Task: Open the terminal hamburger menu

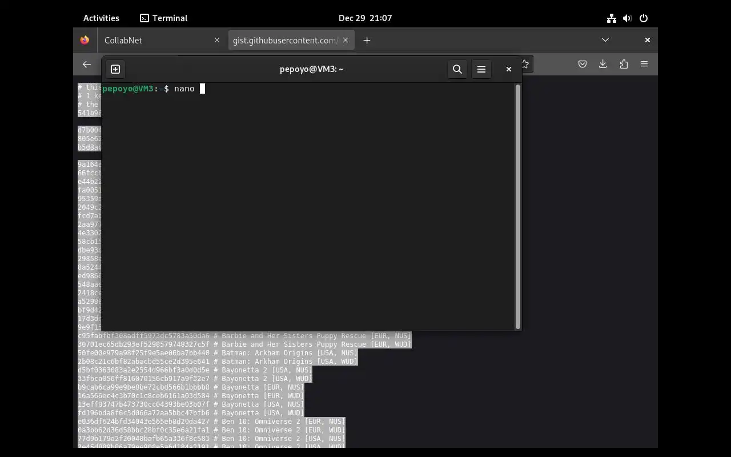Action: (x=481, y=69)
